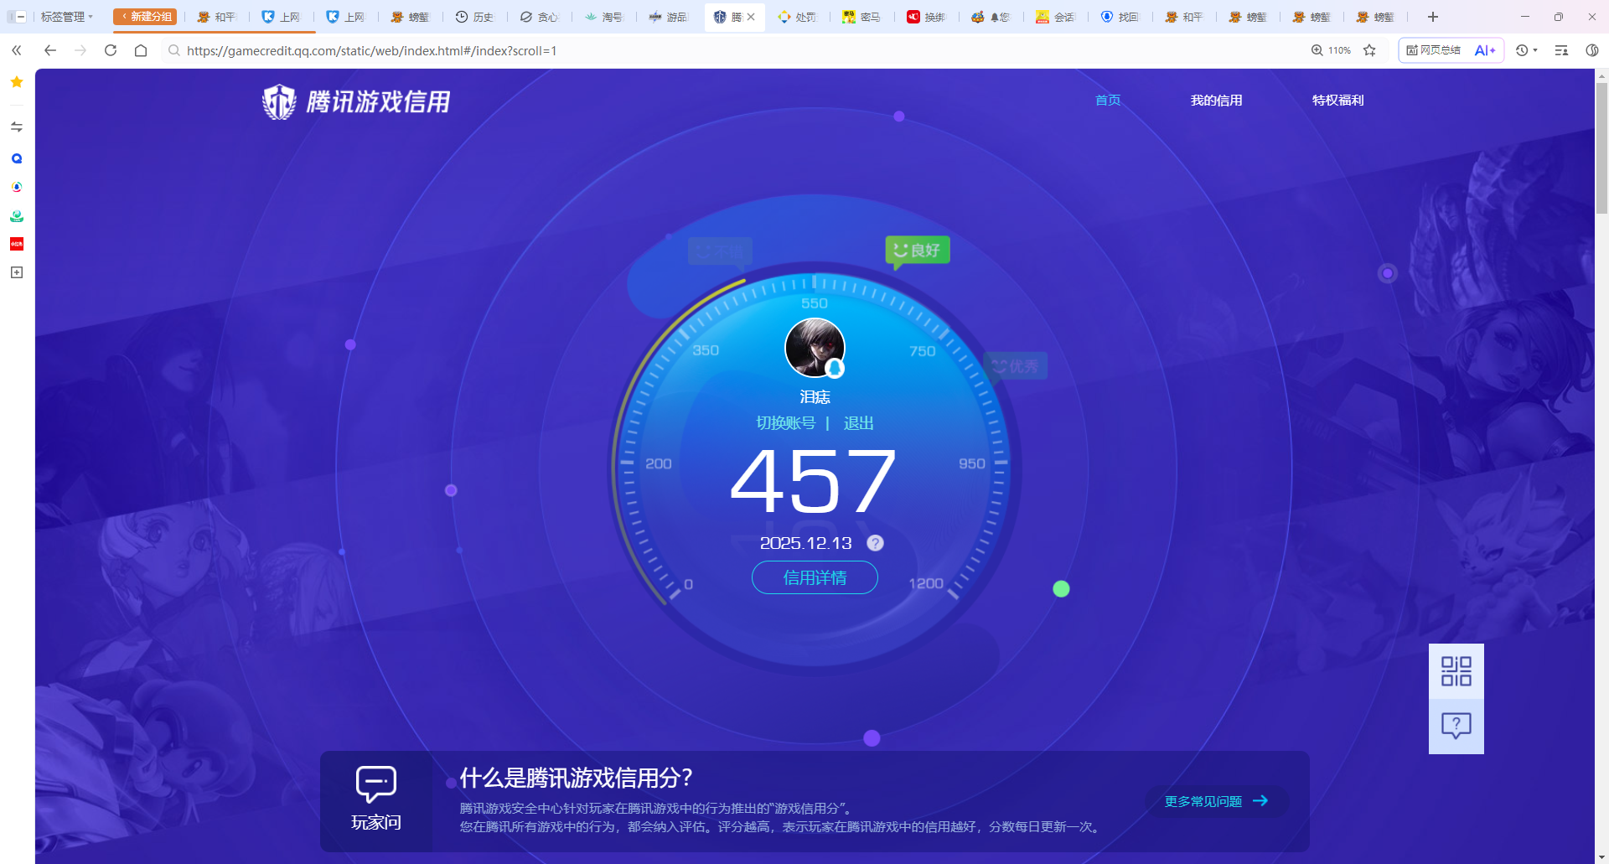This screenshot has height=864, width=1609.
Task: Open the QQ icon in the left sidebar
Action: coord(16,158)
